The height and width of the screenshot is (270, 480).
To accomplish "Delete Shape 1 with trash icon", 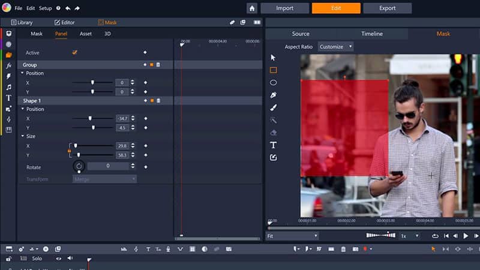I will [x=158, y=101].
